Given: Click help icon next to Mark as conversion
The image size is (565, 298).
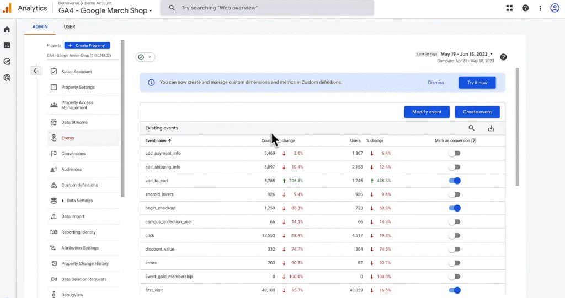Looking at the screenshot, I should tap(473, 140).
